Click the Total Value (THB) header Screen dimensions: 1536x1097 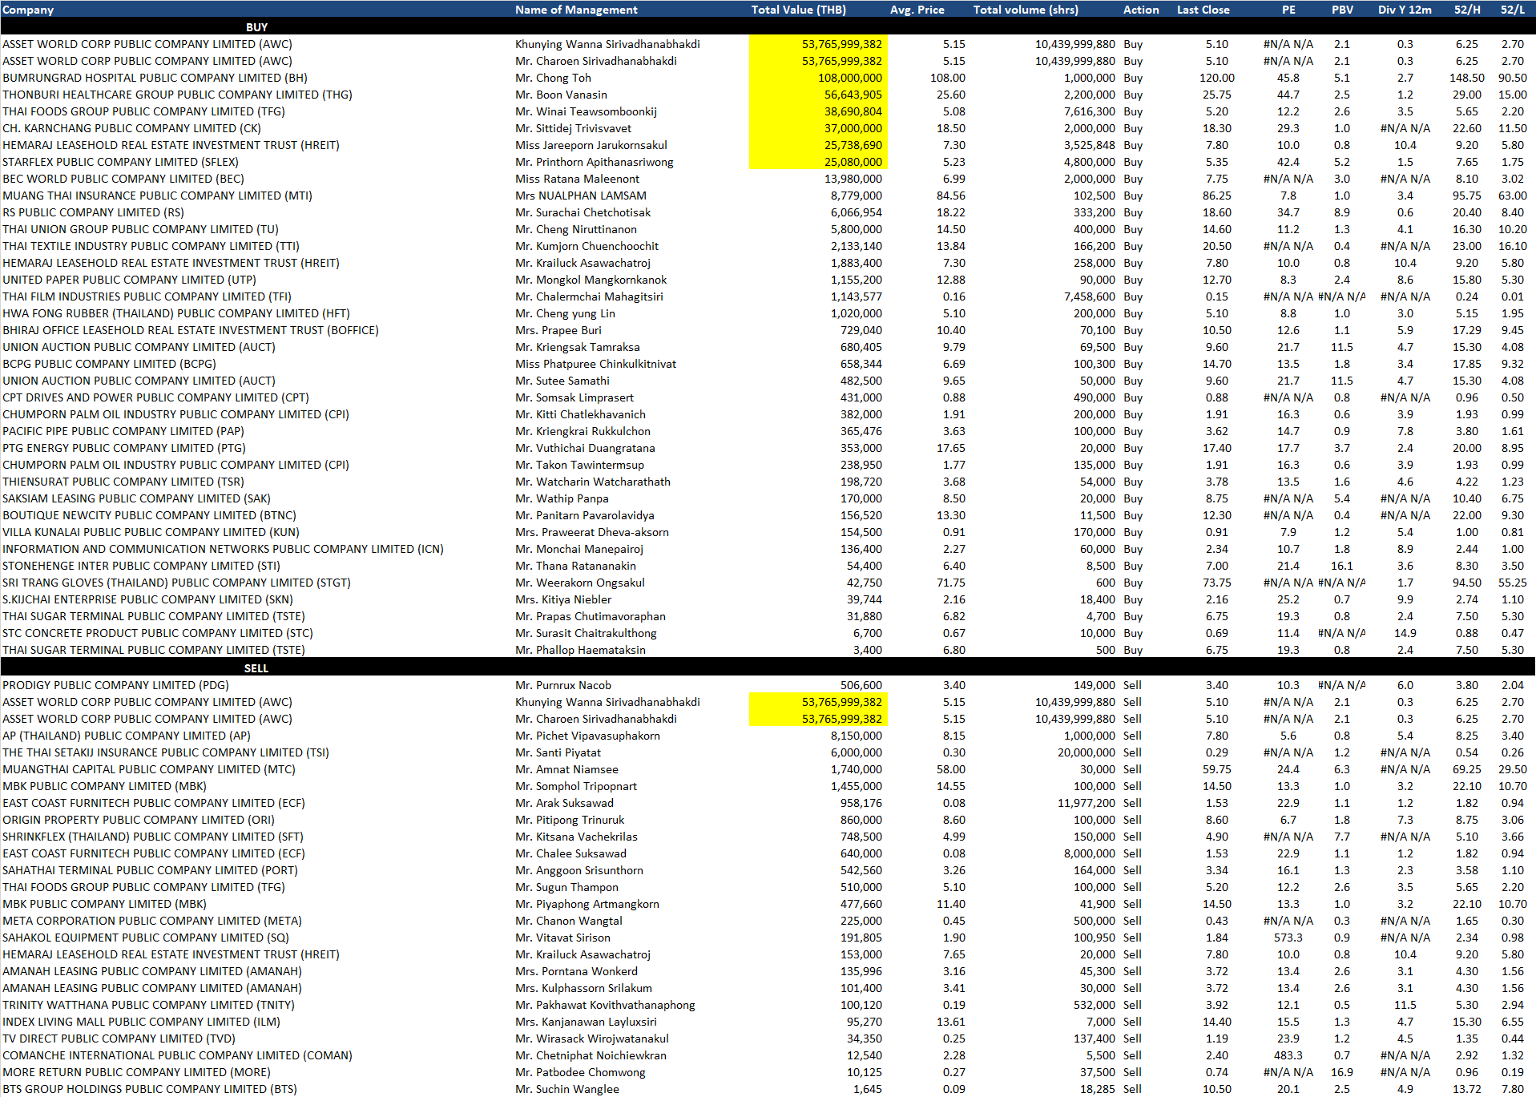coord(798,10)
